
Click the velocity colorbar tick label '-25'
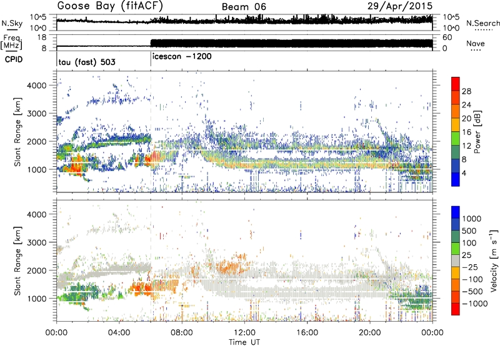tap(471, 267)
